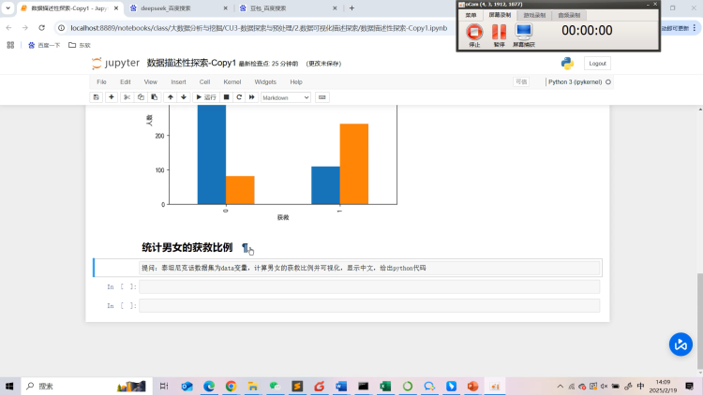Select the 游戏录制 tab in oCam
This screenshot has height=395, width=703.
pyautogui.click(x=537, y=16)
